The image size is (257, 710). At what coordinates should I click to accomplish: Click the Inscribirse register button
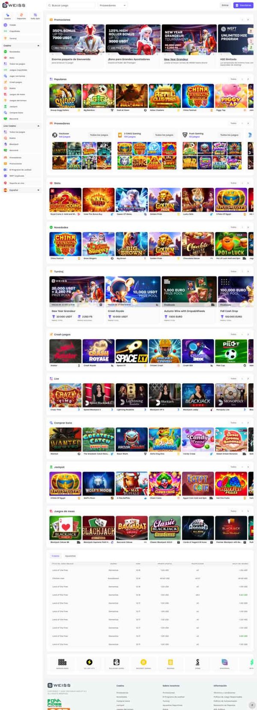coord(243,6)
